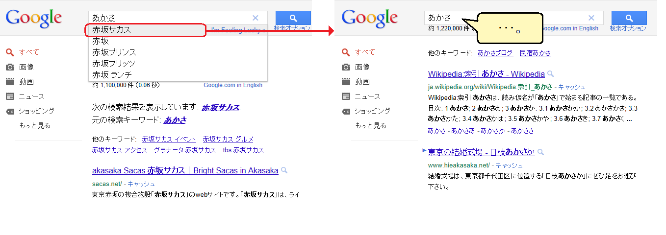Open the あかささ sitelink under Wikipedia
Screen dimensions: 666x235
point(523,131)
